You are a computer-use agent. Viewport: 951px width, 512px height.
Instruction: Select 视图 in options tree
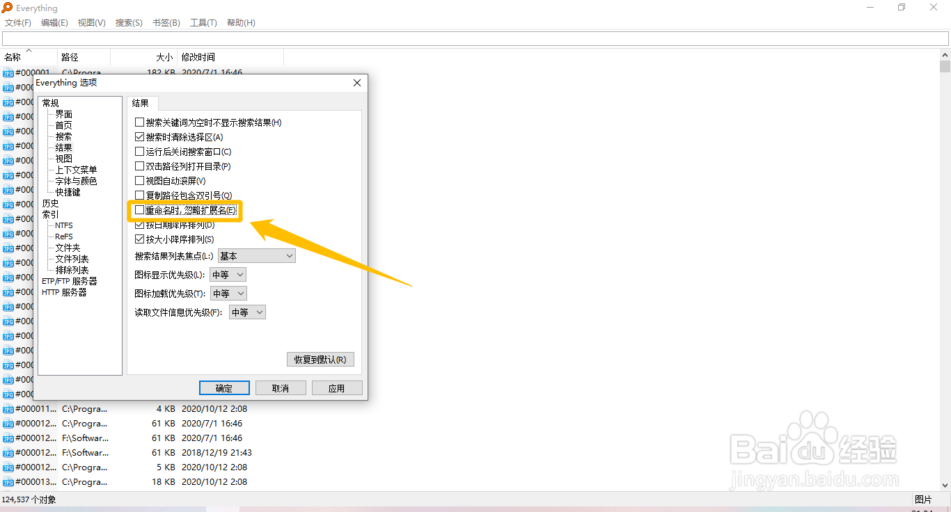coord(64,159)
